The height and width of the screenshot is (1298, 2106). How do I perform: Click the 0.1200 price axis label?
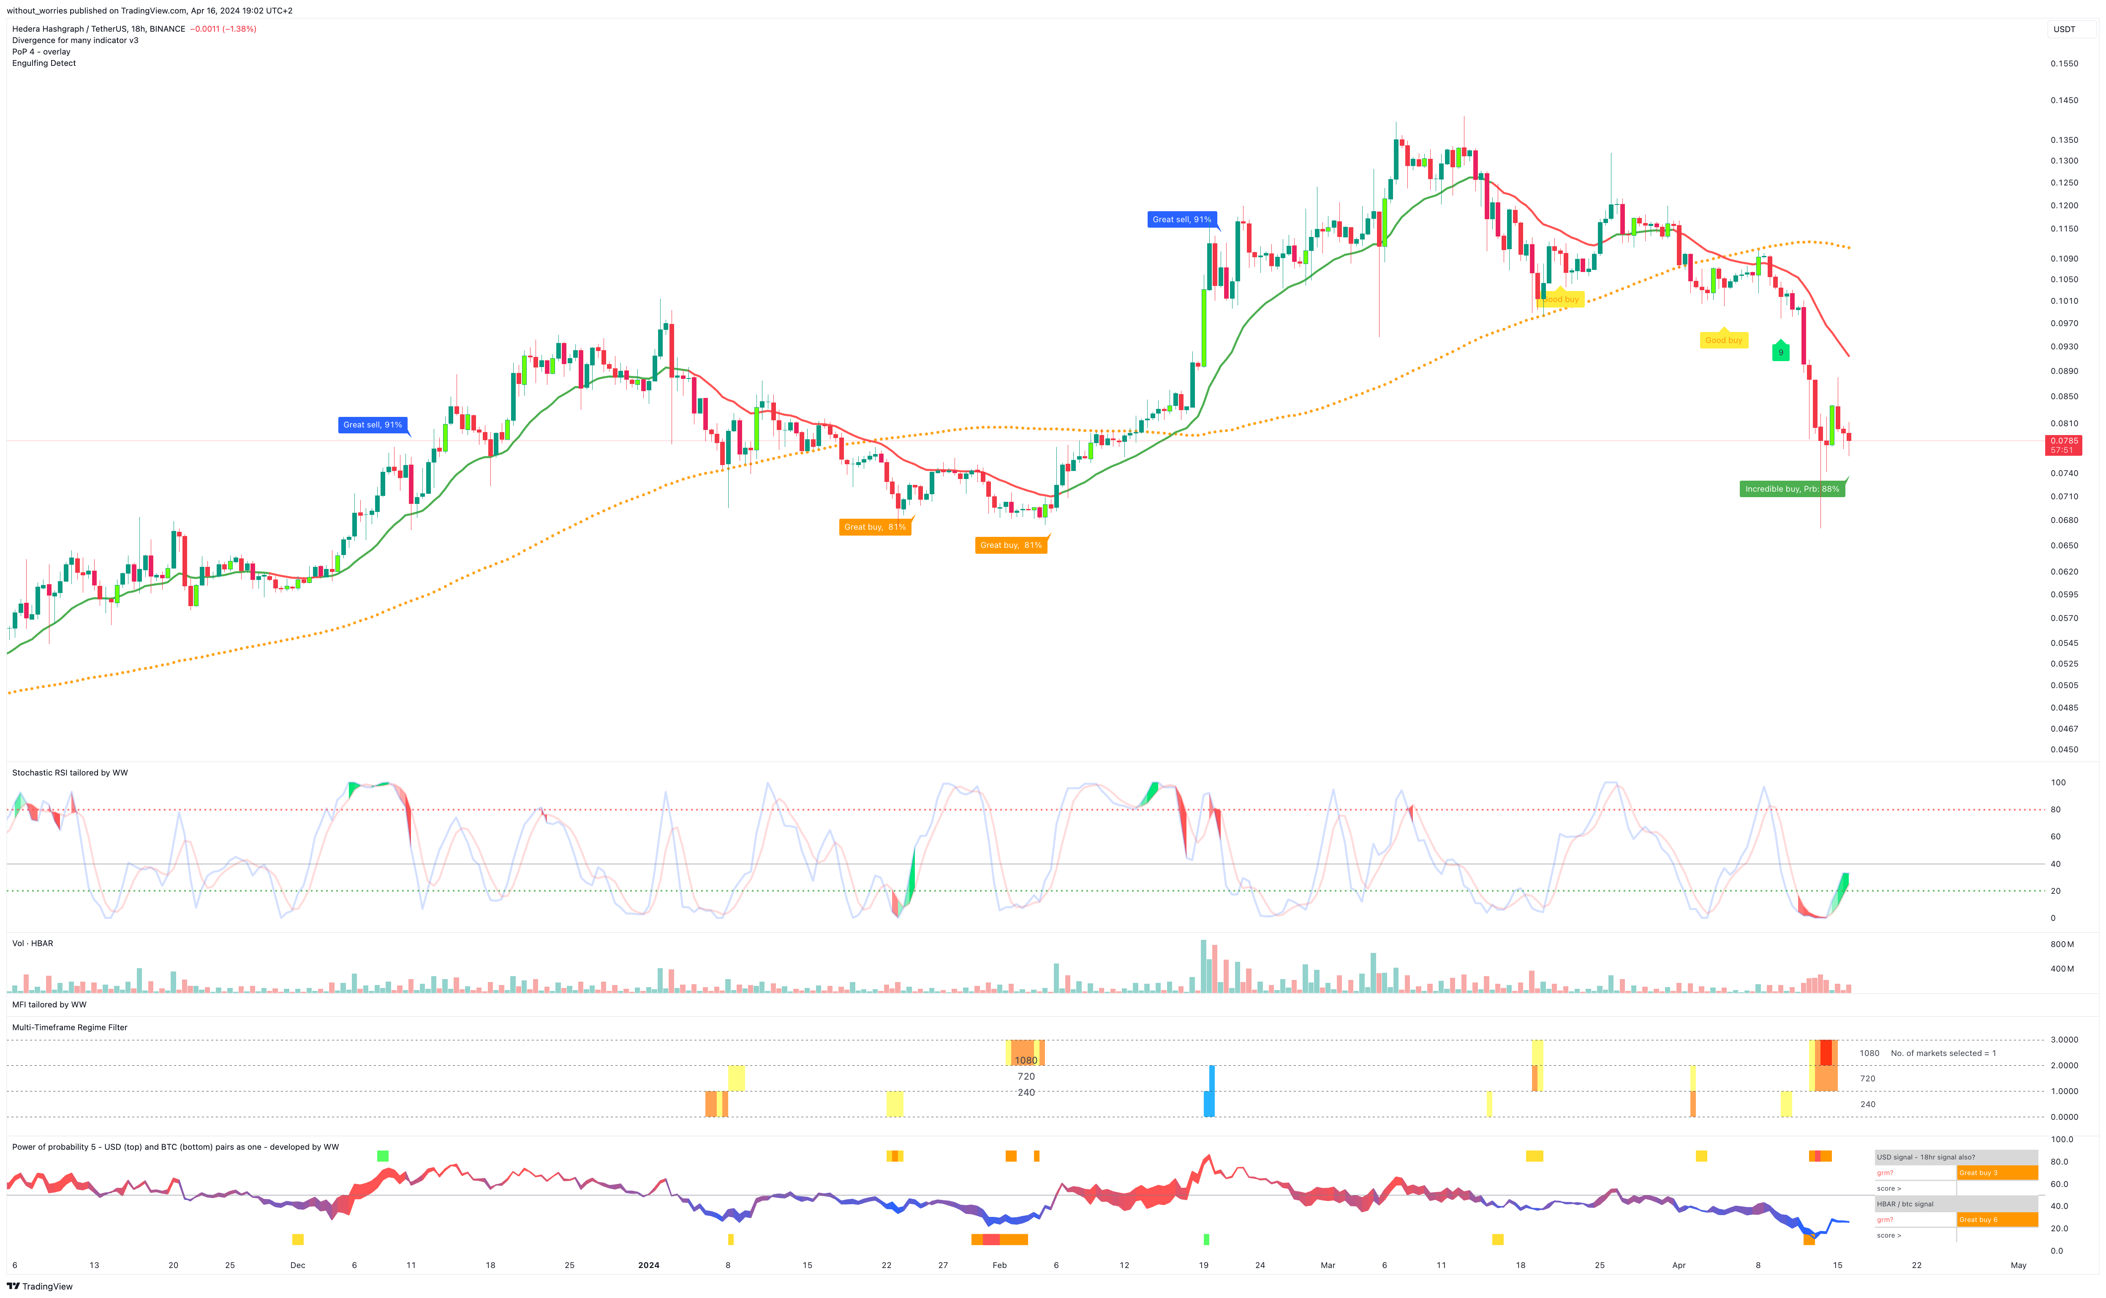[2065, 206]
